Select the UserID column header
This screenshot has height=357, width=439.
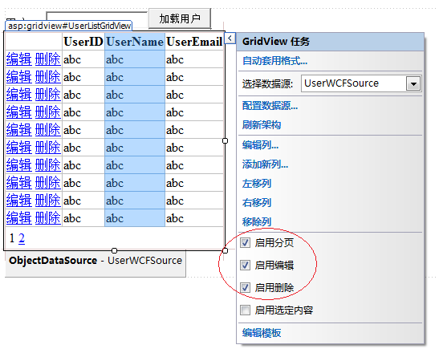[83, 42]
